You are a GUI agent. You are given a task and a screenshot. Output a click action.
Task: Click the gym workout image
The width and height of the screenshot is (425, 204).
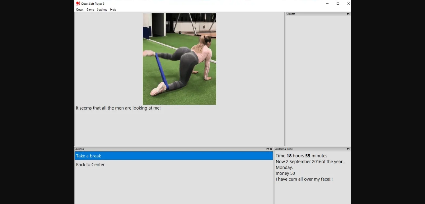tap(179, 59)
